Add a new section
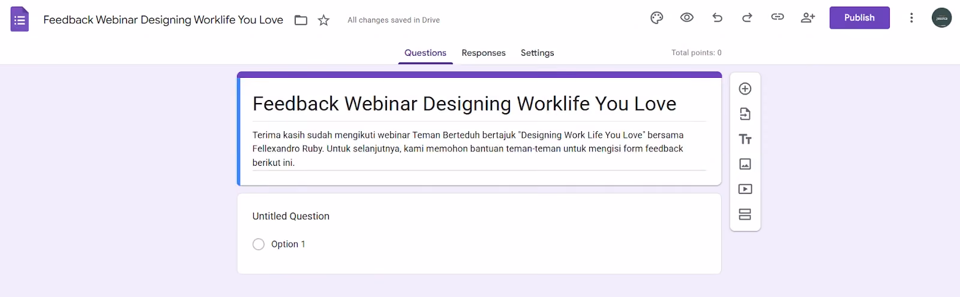 click(745, 214)
